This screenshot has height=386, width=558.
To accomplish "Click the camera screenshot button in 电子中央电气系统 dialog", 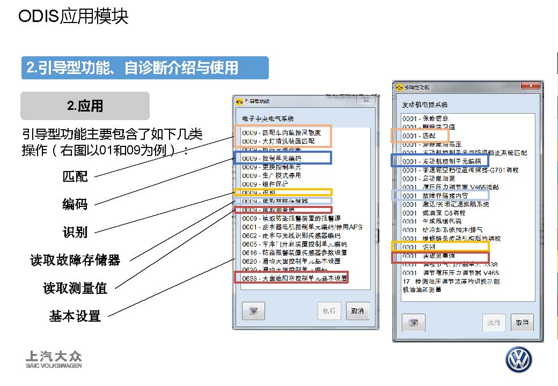I will (253, 310).
